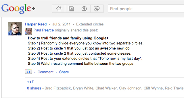The image size is (184, 103).
Task: Click the Extended circles visibility label
Action: coord(90,24)
